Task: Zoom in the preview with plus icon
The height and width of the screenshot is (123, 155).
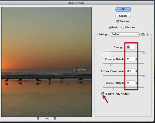Action: pyautogui.click(x=55, y=118)
